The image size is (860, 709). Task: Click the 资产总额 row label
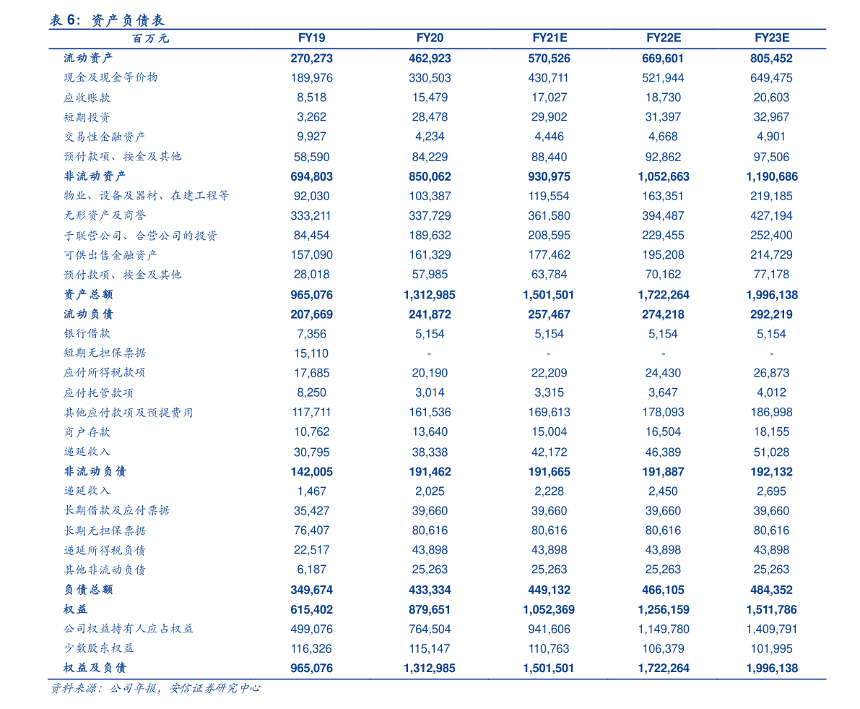pos(88,294)
